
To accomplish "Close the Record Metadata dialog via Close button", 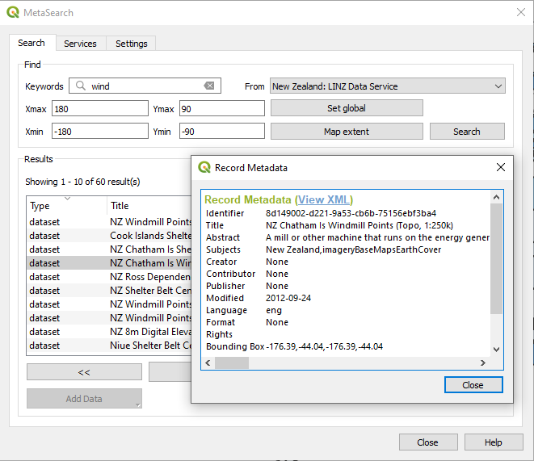I will tap(473, 385).
